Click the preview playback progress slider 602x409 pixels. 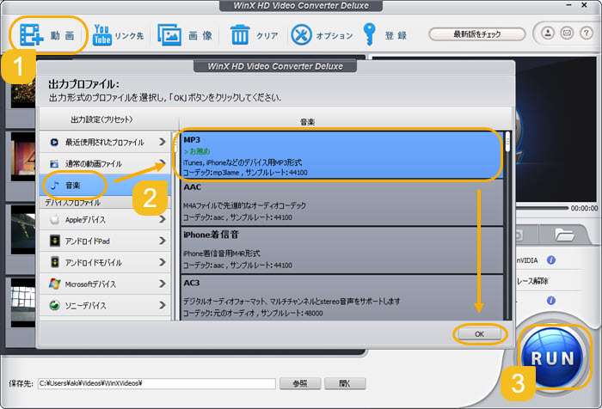[x=542, y=208]
